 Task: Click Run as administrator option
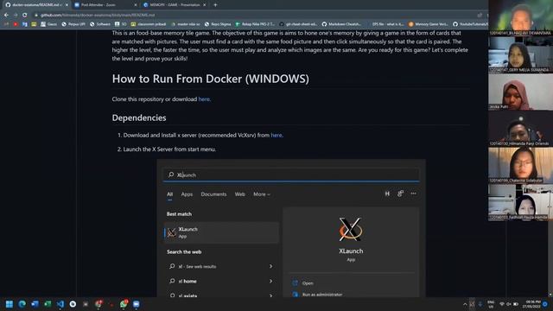click(x=322, y=295)
